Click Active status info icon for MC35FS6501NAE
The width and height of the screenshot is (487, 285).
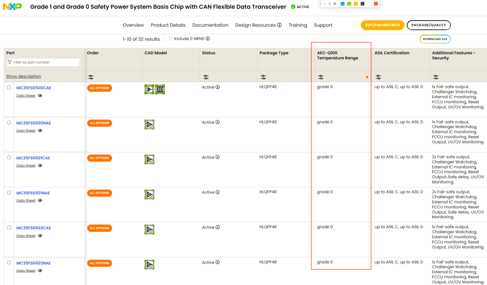point(218,192)
